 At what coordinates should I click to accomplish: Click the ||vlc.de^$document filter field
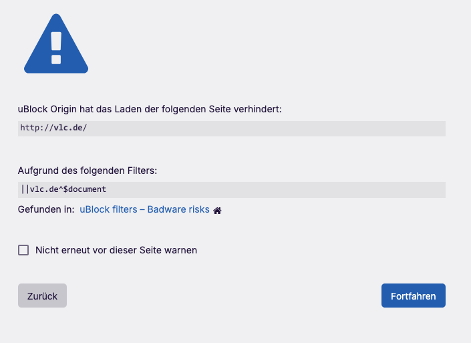231,190
